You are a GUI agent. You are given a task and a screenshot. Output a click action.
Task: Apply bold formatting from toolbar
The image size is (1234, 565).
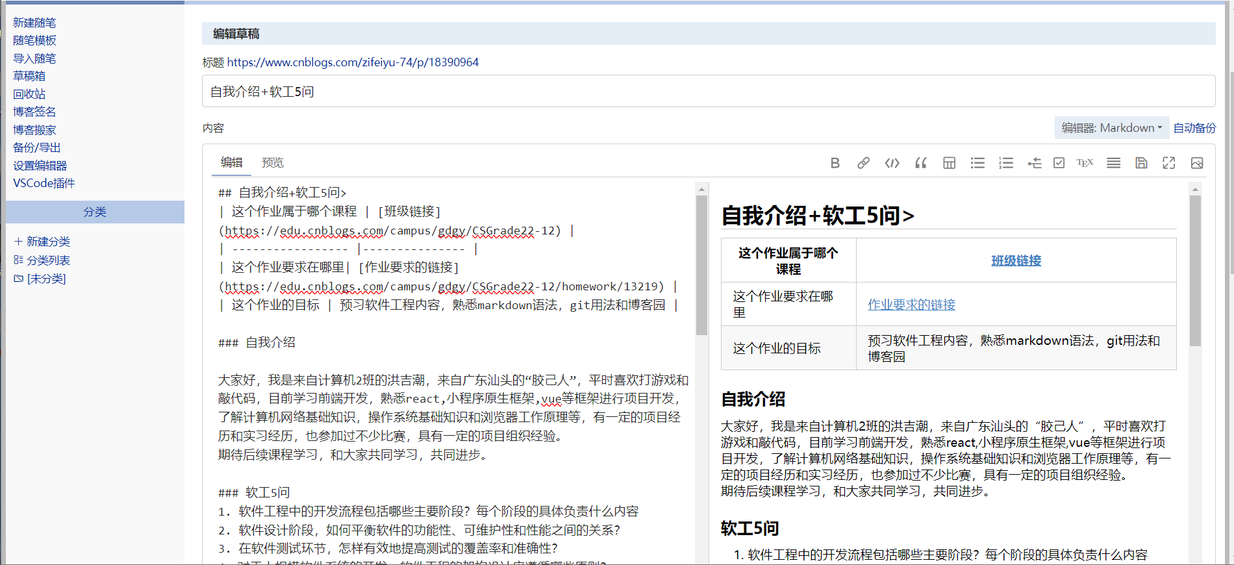(x=835, y=163)
